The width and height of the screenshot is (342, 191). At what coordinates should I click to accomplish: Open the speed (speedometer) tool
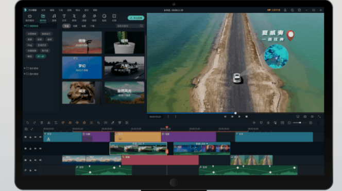[x=106, y=123]
